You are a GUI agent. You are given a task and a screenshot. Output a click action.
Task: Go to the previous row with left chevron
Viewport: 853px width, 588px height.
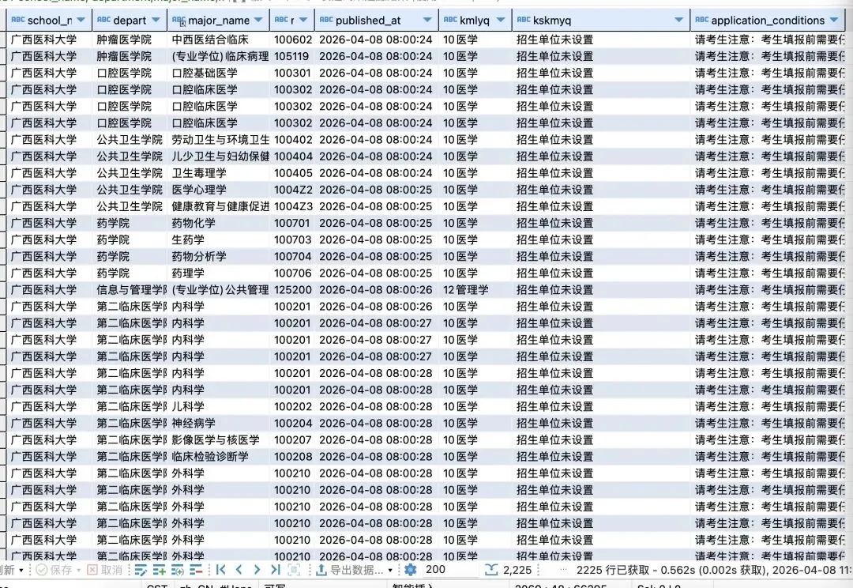pyautogui.click(x=239, y=570)
